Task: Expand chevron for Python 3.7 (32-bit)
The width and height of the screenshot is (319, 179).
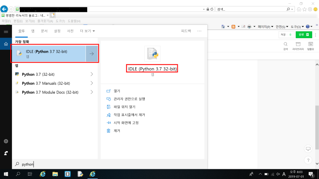Action: click(92, 74)
